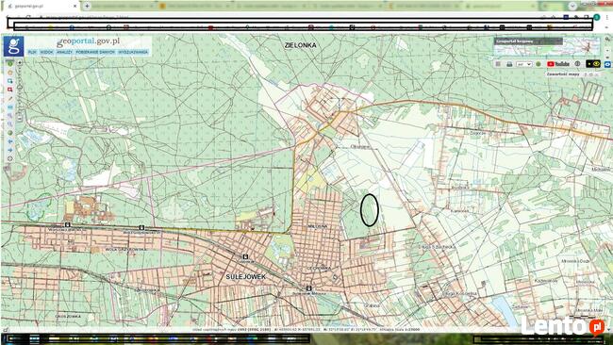Select the pencil measure tool
The width and height of the screenshot is (613, 345).
tap(9, 98)
